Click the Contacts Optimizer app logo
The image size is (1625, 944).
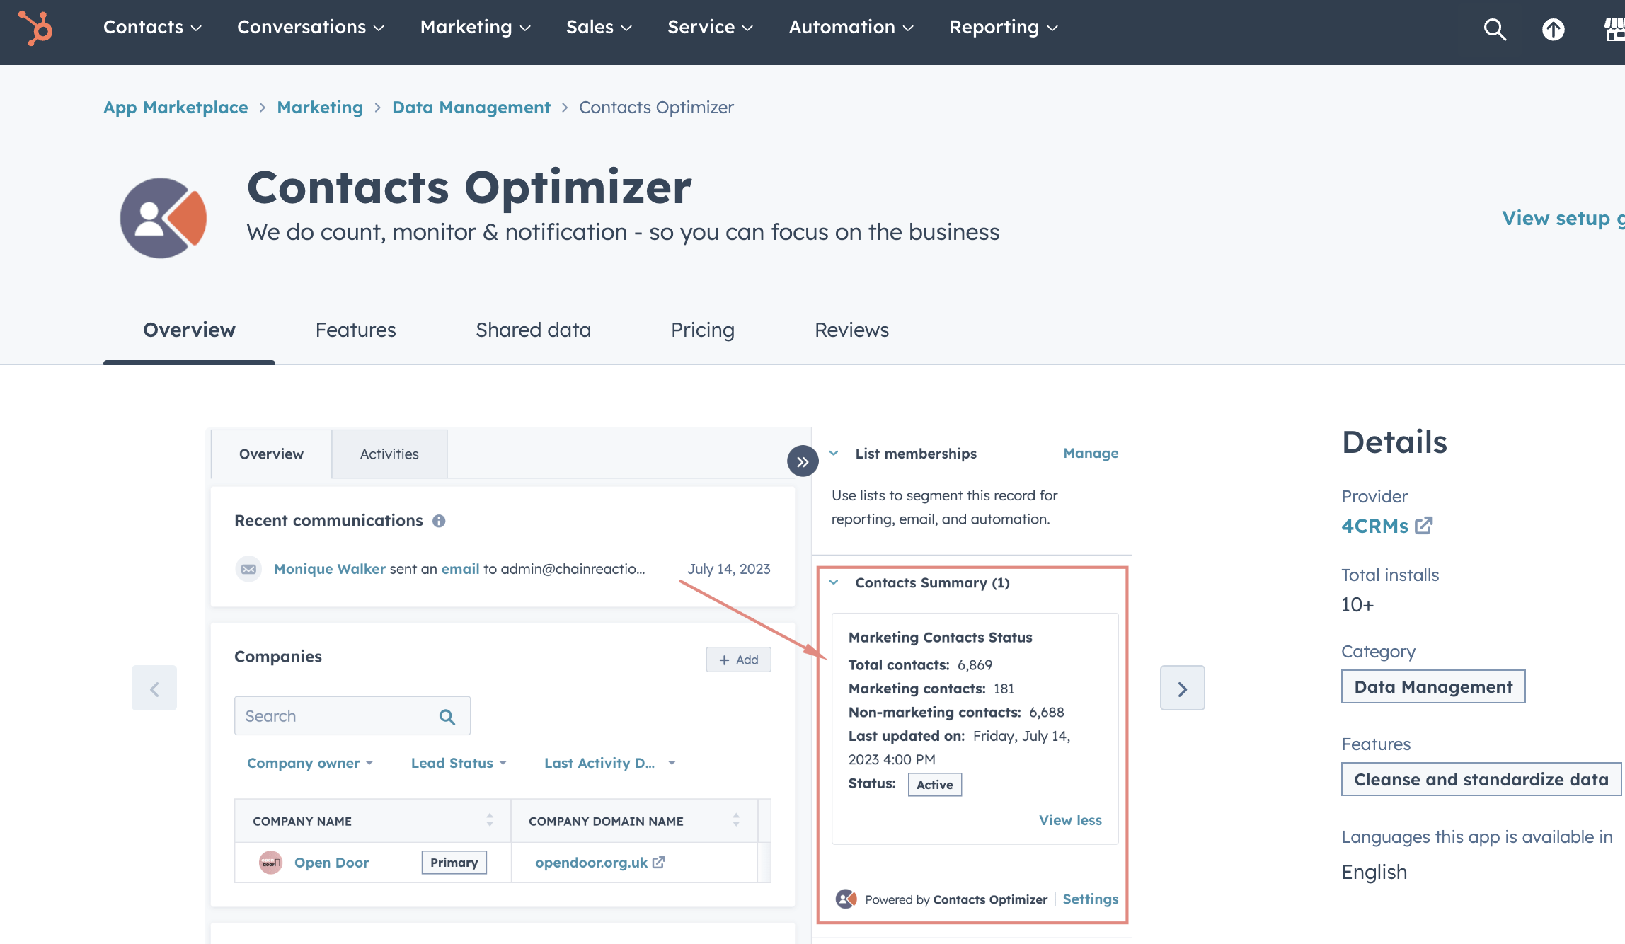tap(163, 218)
